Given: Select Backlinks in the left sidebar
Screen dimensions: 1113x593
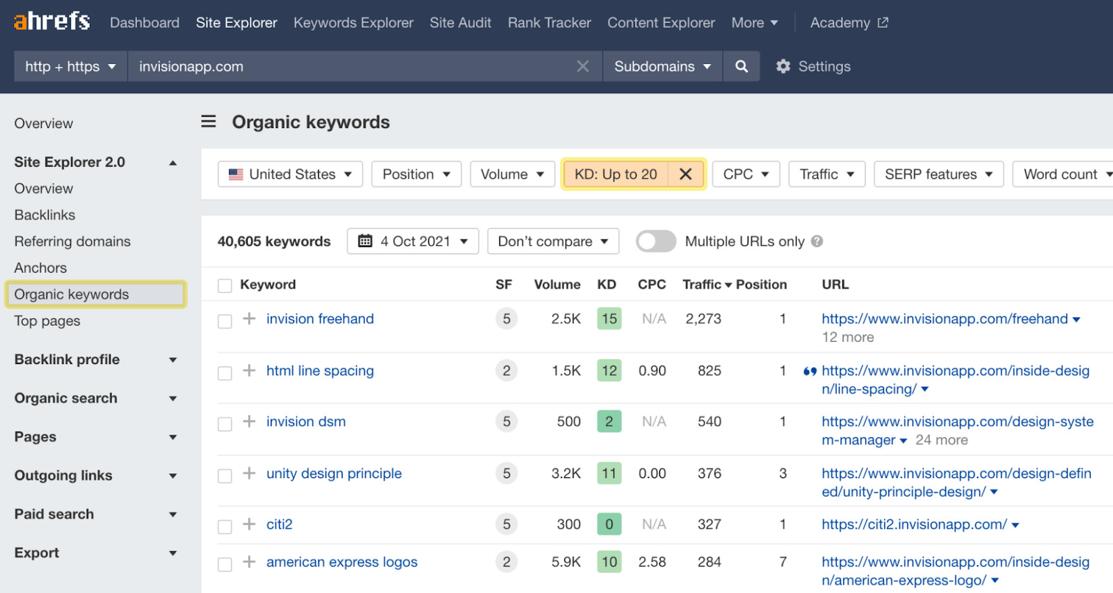Looking at the screenshot, I should (45, 215).
